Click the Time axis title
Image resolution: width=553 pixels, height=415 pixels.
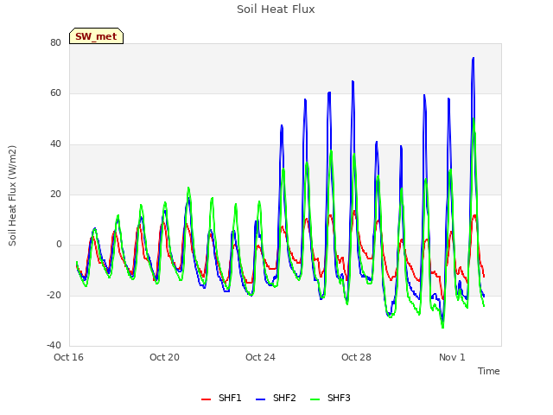[489, 371]
